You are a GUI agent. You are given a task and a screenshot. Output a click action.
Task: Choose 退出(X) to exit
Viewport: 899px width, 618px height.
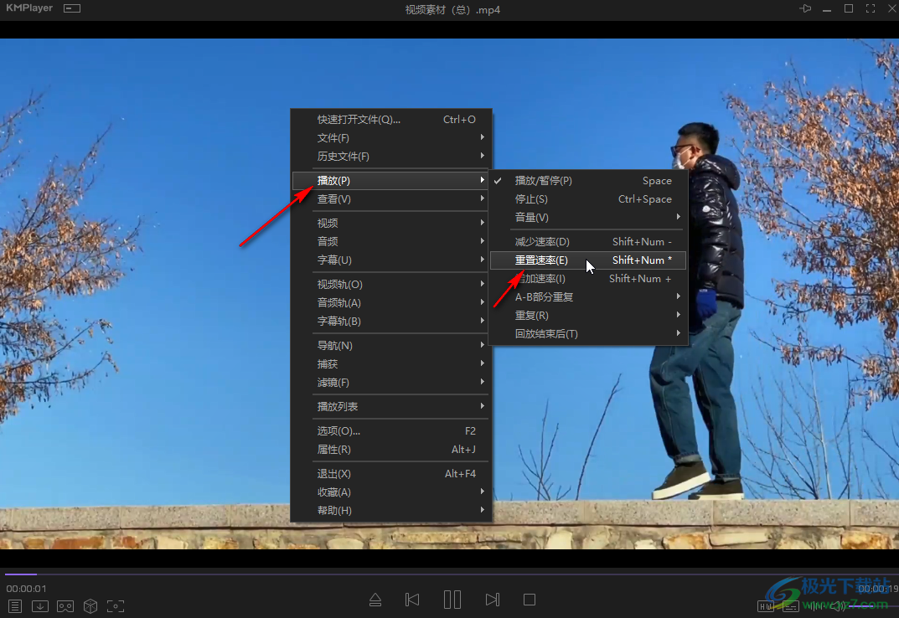point(392,473)
